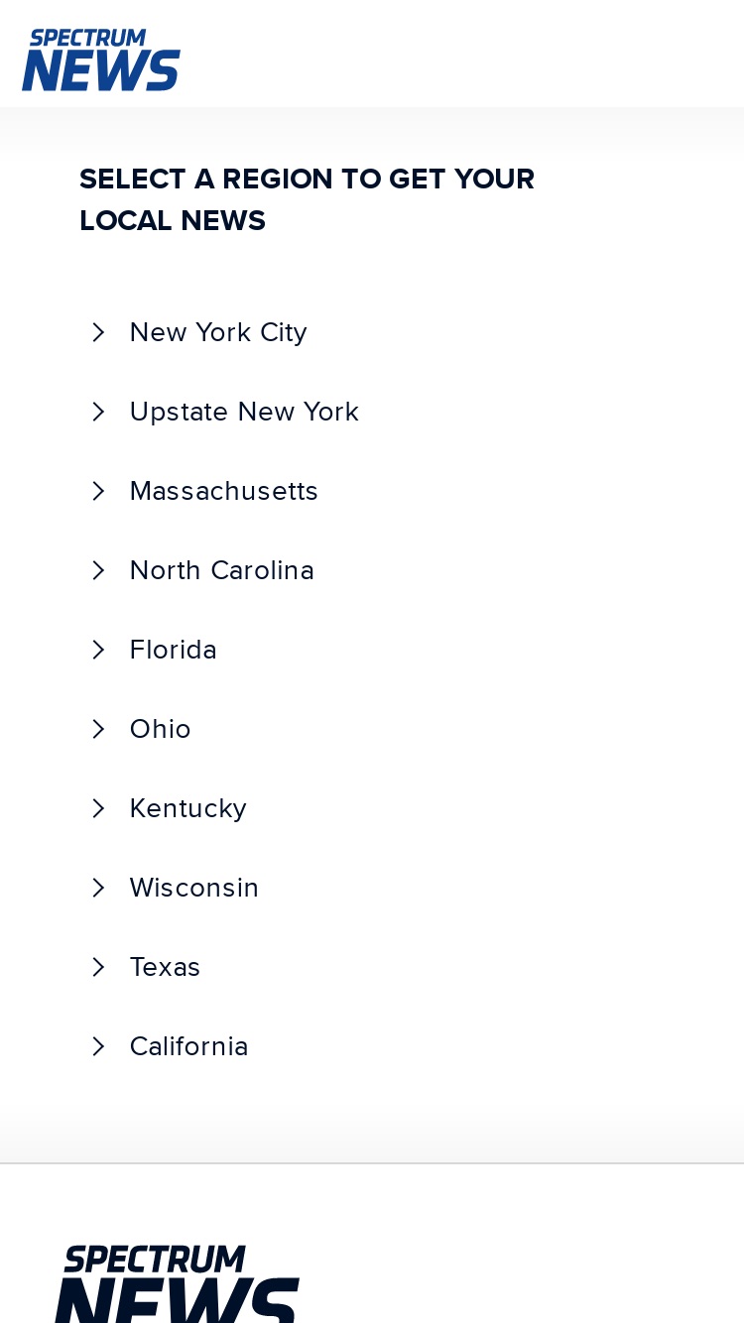
Task: Choose Kentucky from region list
Action: tap(188, 808)
